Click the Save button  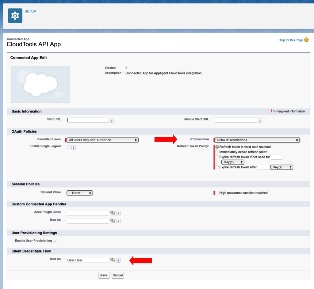pyautogui.click(x=104, y=275)
